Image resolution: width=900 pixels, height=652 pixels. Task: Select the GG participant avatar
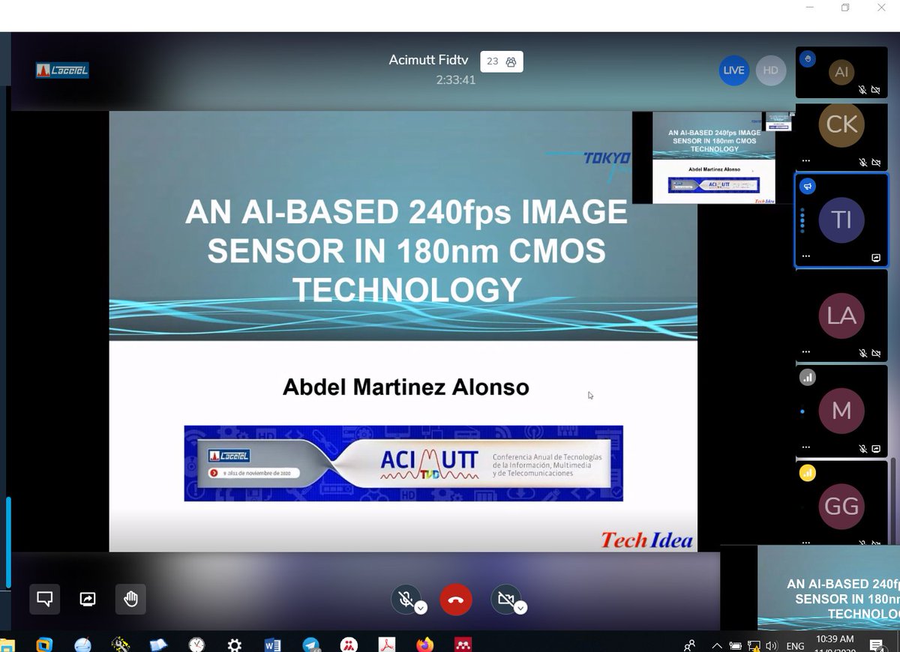tap(841, 506)
